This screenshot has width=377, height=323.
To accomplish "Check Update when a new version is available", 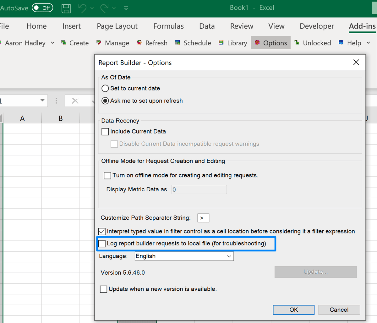I will (104, 289).
